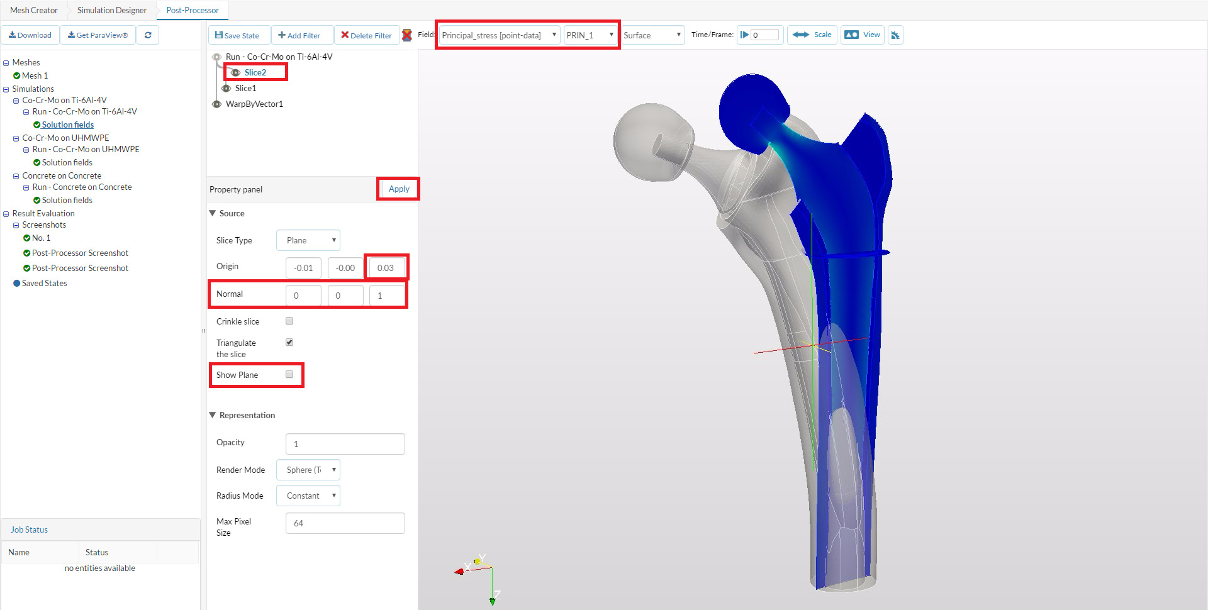Click the Opacity input field

coord(345,444)
